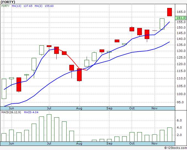Viewport: 187px width, 150px height.
Task: Click the "(FORTY)" chart title
Action: click(8, 2)
